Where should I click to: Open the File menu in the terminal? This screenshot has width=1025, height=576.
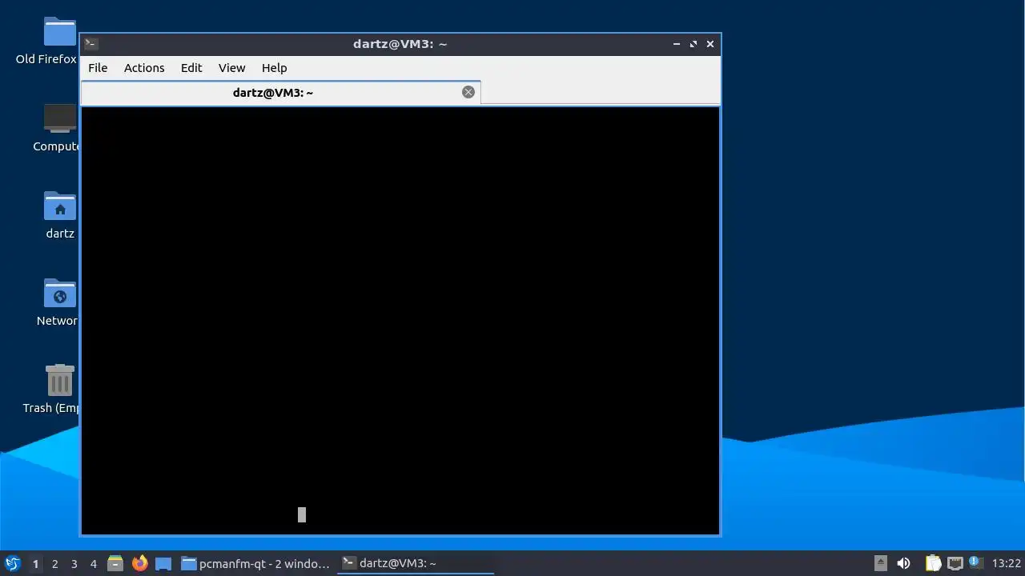coord(98,68)
